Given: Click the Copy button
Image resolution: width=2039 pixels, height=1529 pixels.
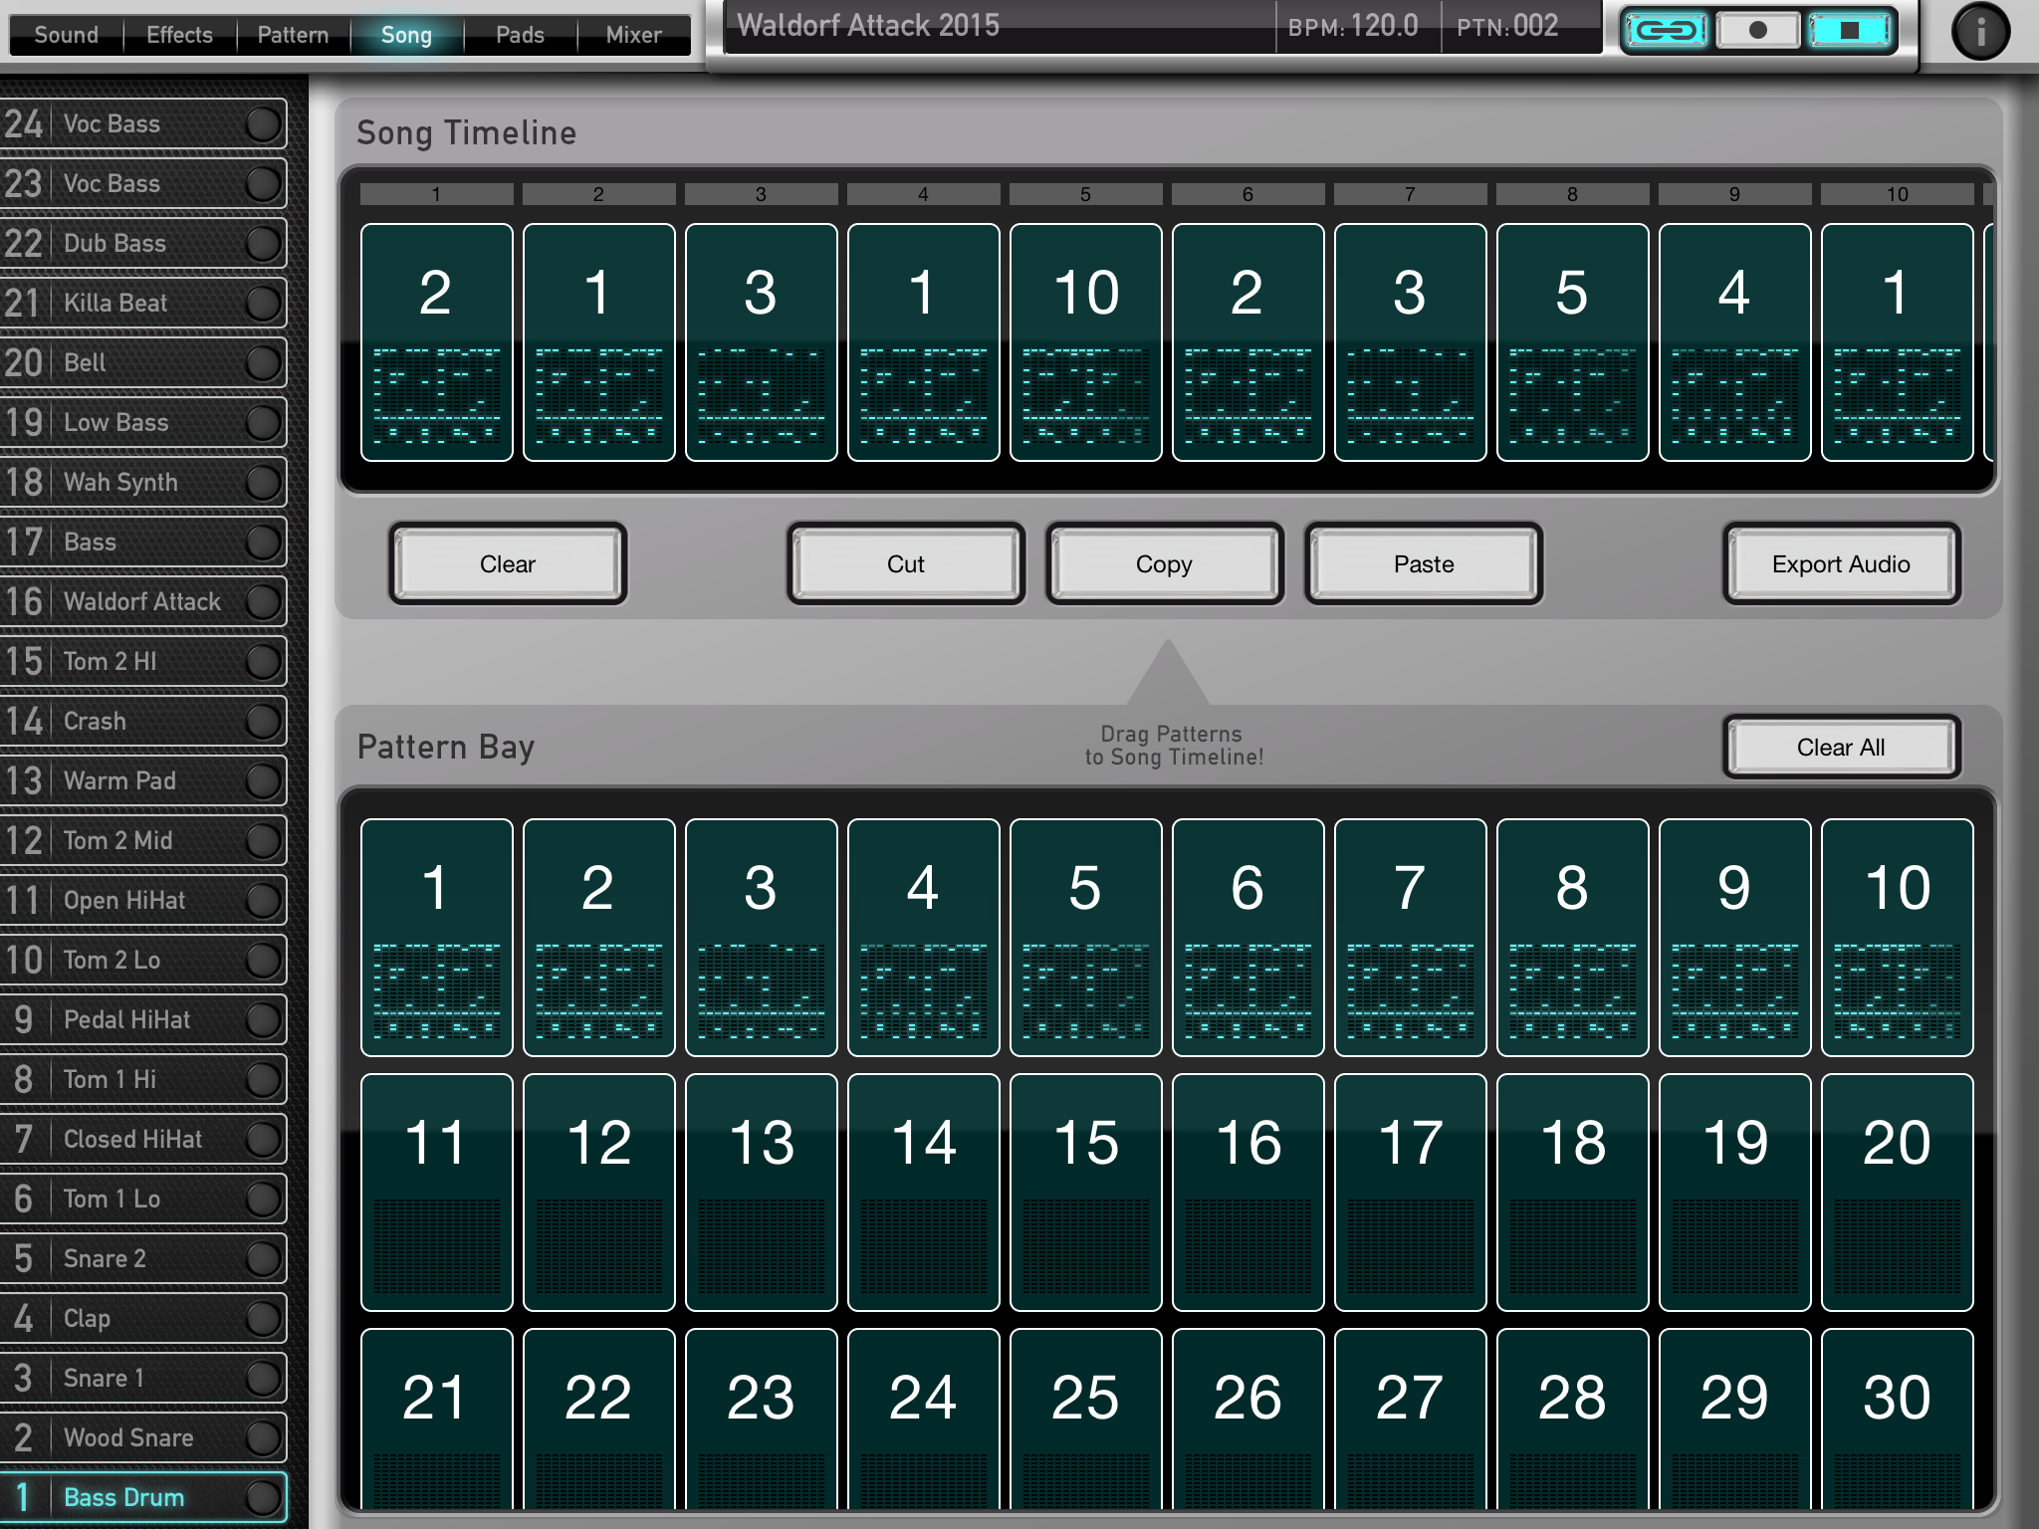Looking at the screenshot, I should [x=1164, y=564].
